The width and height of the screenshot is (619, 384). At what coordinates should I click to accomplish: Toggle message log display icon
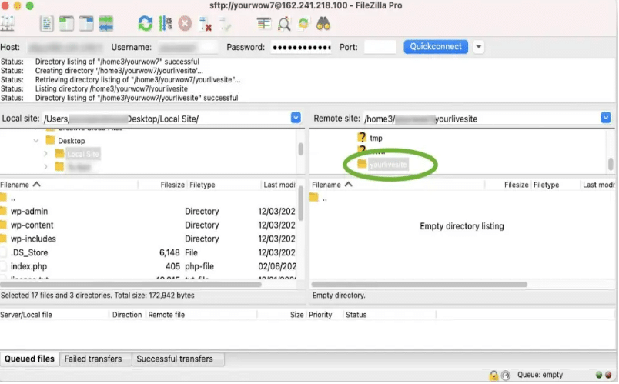(47, 24)
